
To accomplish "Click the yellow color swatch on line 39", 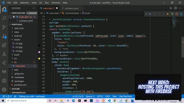I will pyautogui.click(x=39, y=59).
